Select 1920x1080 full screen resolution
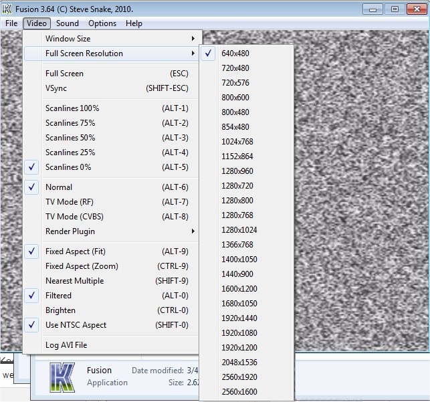430x402 pixels. click(x=240, y=333)
